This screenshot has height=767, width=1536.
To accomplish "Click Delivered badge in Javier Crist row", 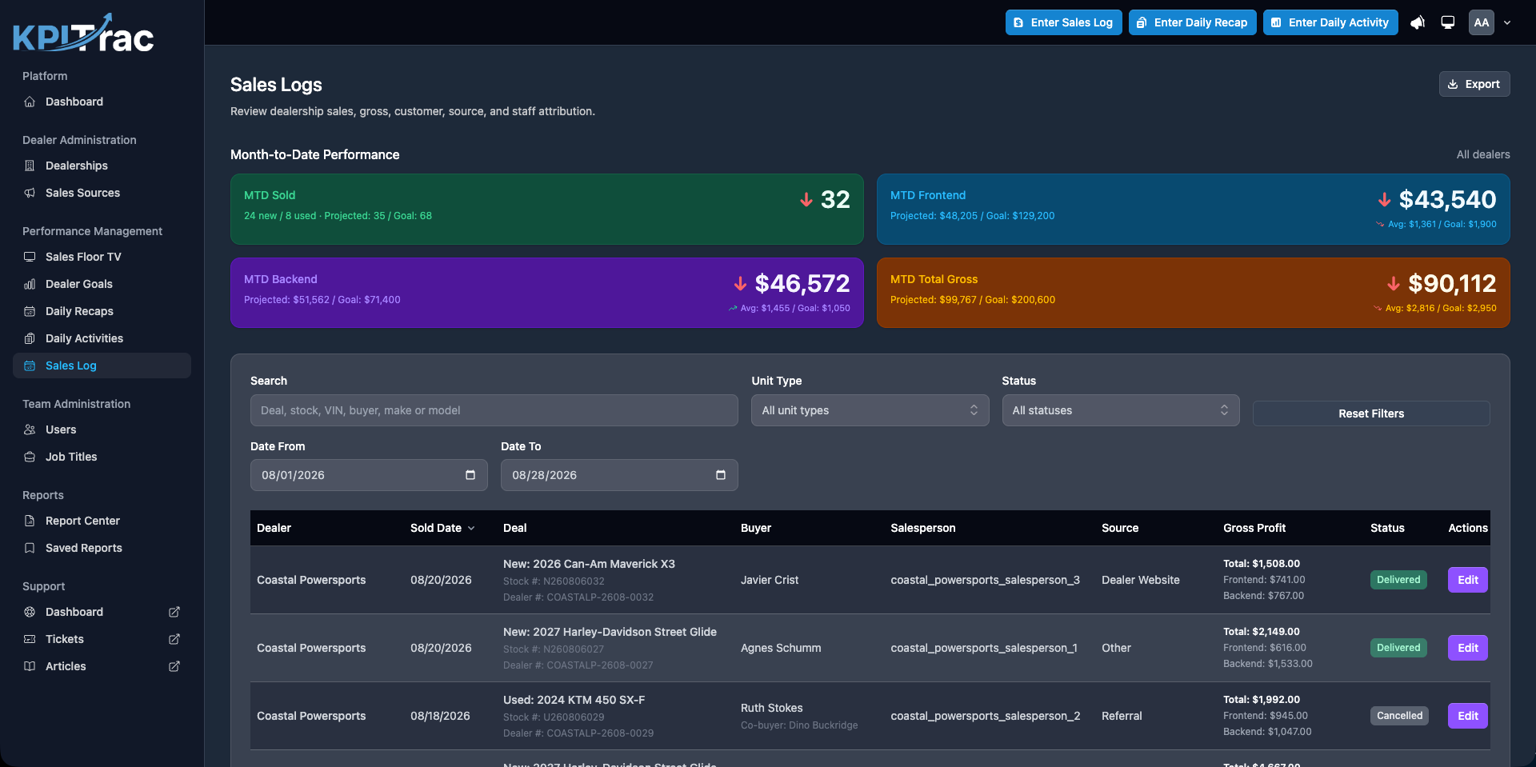I will click(1398, 580).
